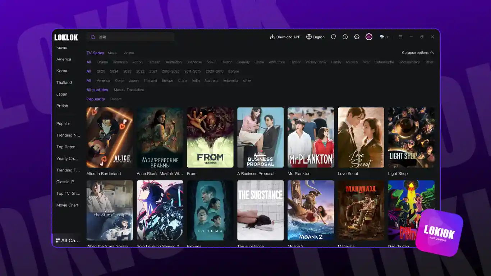This screenshot has width=491, height=276.
Task: Filter region by Europe
Action: click(168, 80)
